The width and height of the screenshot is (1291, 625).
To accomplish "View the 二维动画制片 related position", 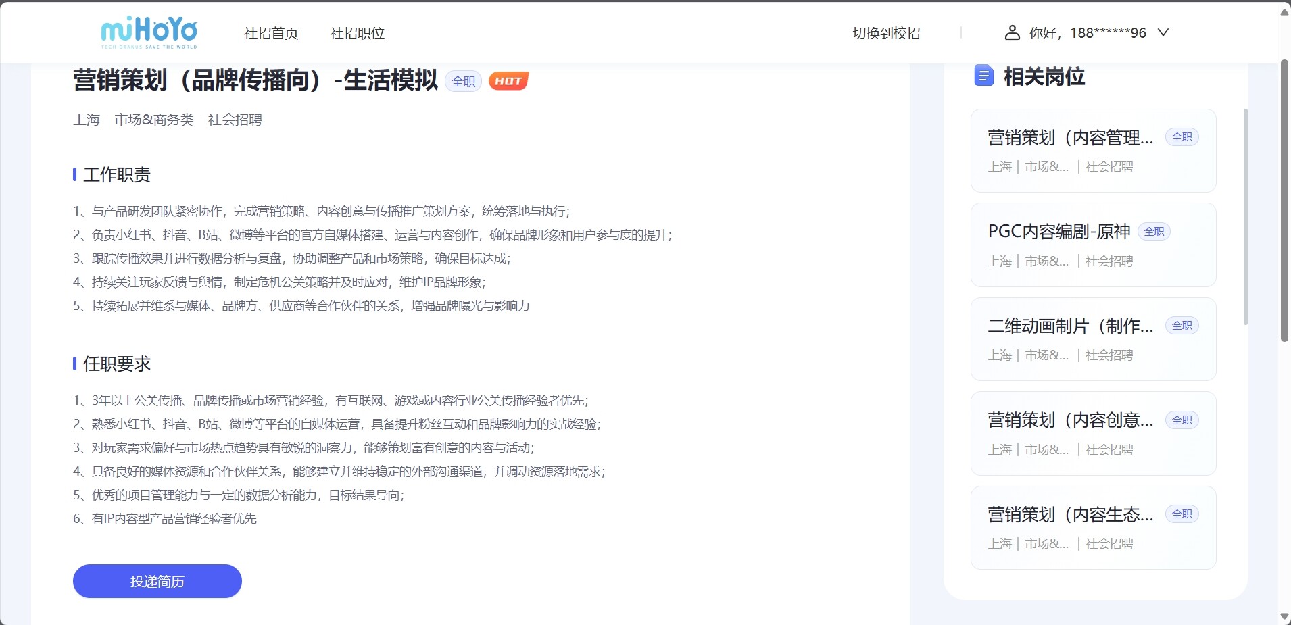I will (x=1070, y=326).
